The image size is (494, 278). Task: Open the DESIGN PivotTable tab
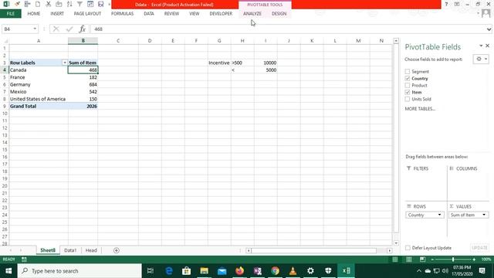click(279, 14)
